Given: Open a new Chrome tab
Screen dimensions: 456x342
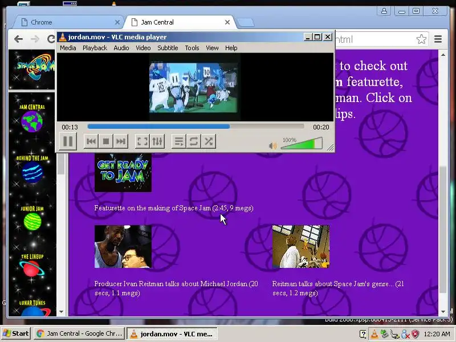Looking at the screenshot, I should click(x=246, y=22).
